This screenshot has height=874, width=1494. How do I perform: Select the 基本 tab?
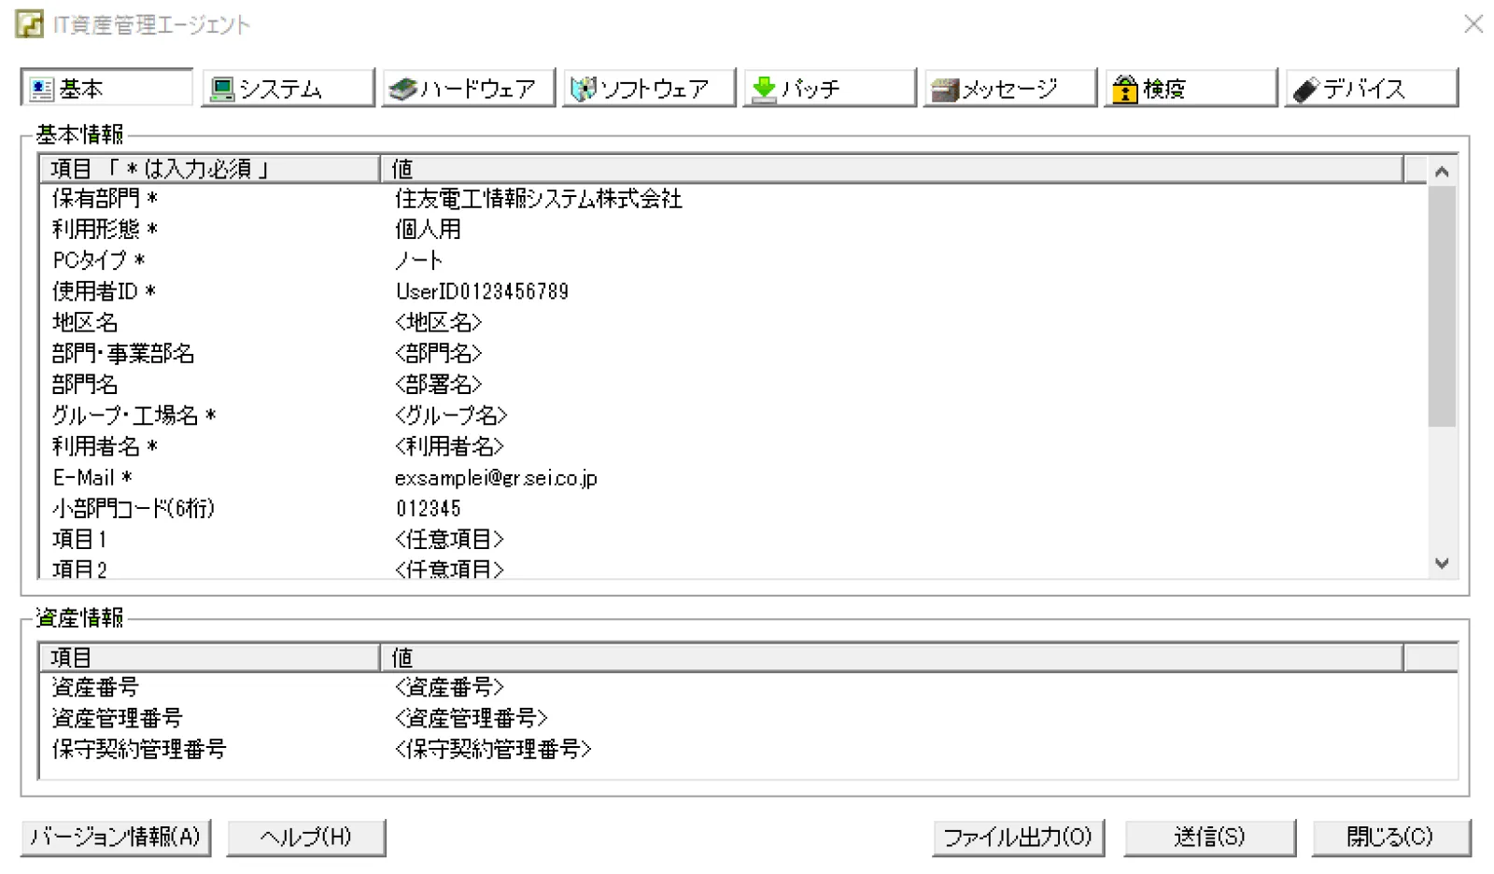(106, 88)
